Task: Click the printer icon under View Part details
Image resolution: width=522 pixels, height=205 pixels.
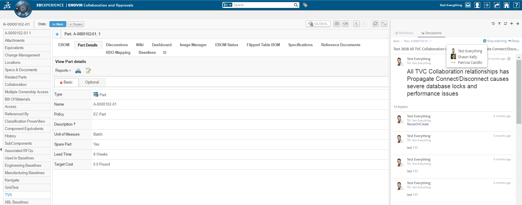Action: coord(78,71)
